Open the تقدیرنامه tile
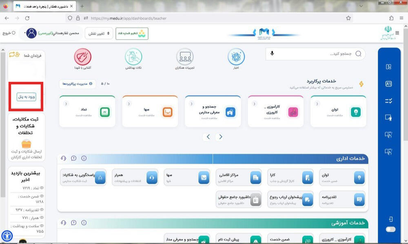The height and width of the screenshot is (244, 408). 342,200
